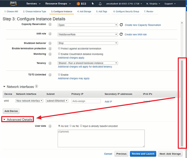This screenshot has width=187, height=158.
Task: Enable Protect against accidental termination
Action: click(59, 48)
